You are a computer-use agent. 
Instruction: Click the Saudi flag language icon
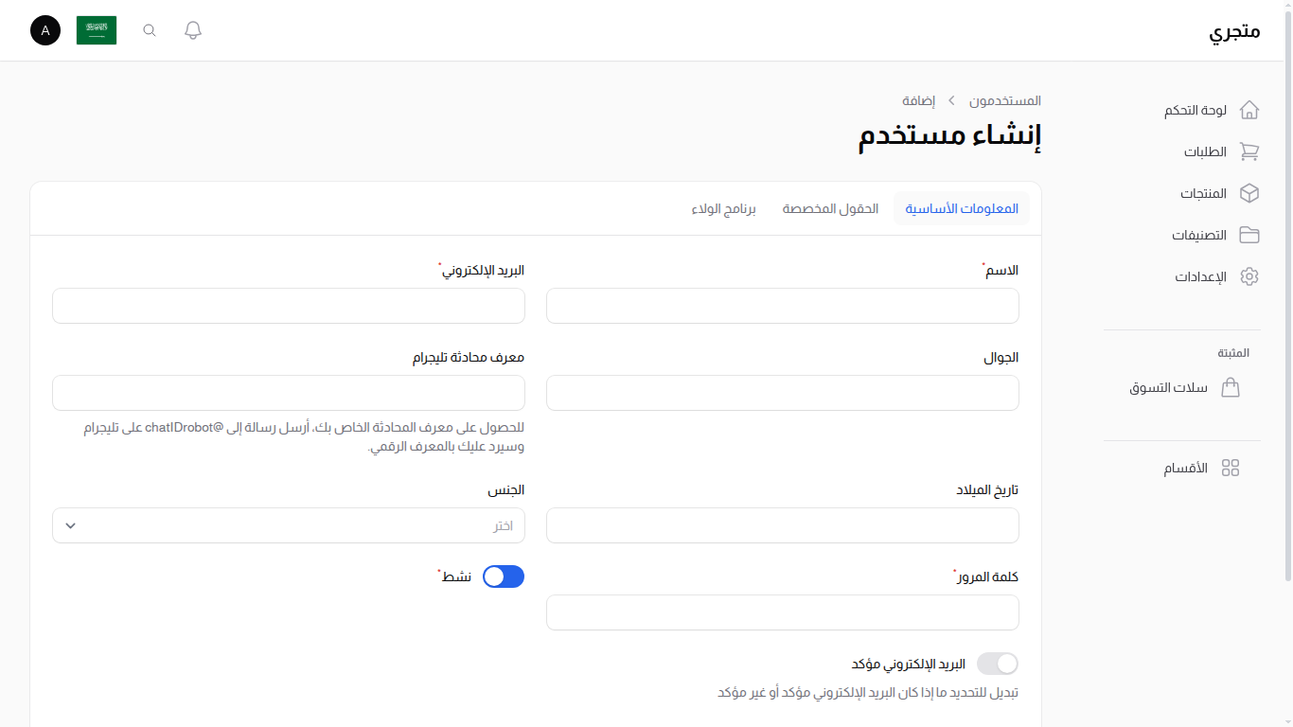coord(96,29)
